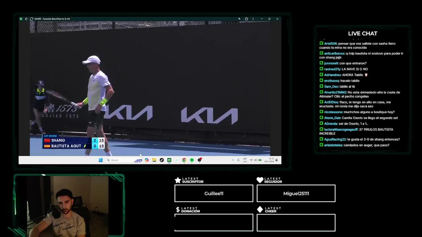Click the Sam_Oso chat message
The width and height of the screenshot is (422, 237).
(x=337, y=87)
